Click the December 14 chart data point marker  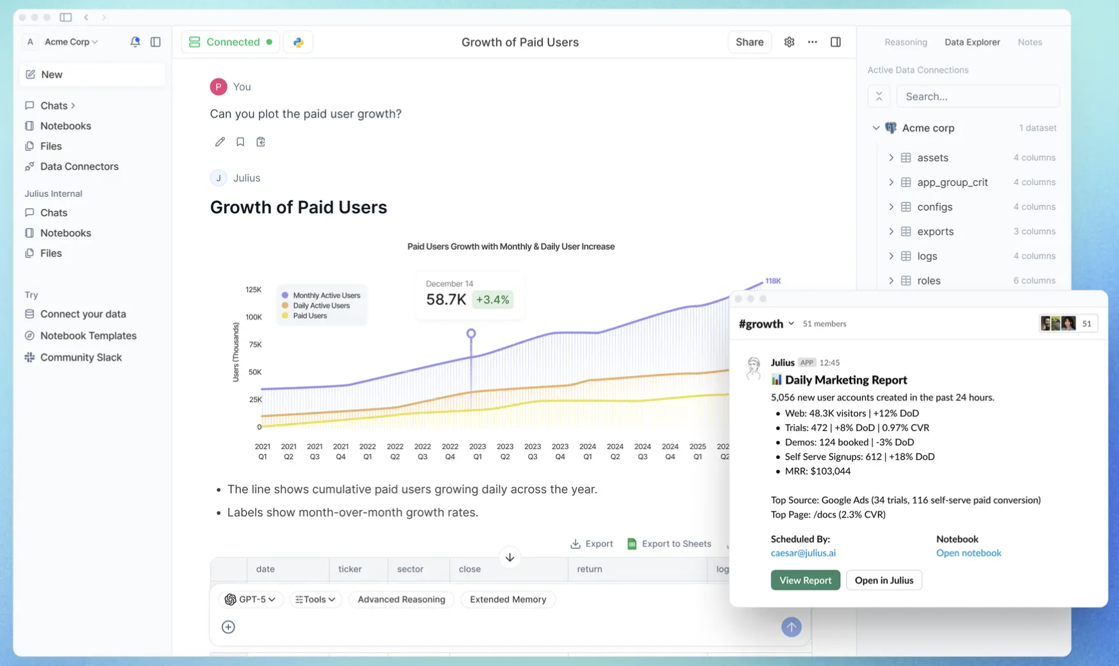[x=471, y=334]
